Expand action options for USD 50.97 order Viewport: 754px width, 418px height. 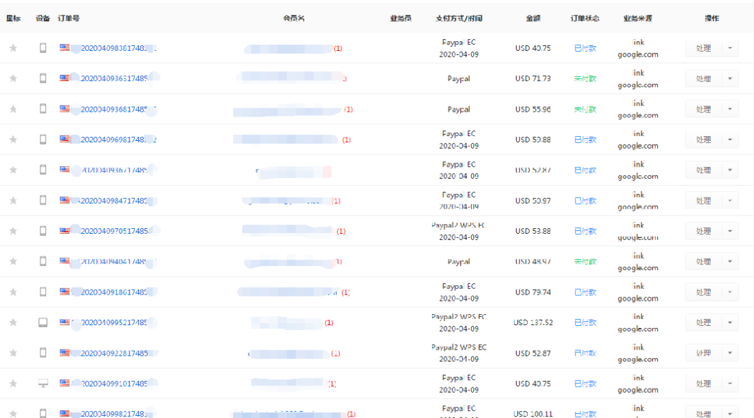click(730, 201)
